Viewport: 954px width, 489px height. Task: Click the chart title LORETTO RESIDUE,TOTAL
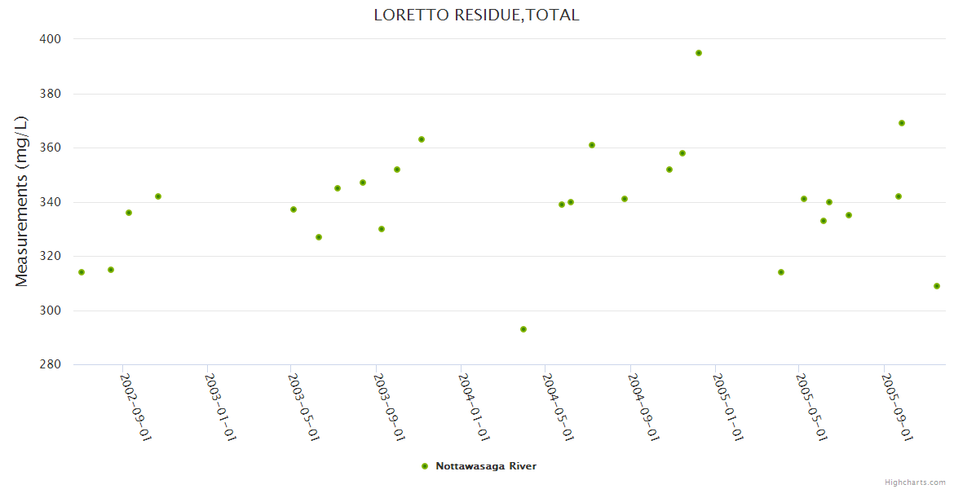476,15
